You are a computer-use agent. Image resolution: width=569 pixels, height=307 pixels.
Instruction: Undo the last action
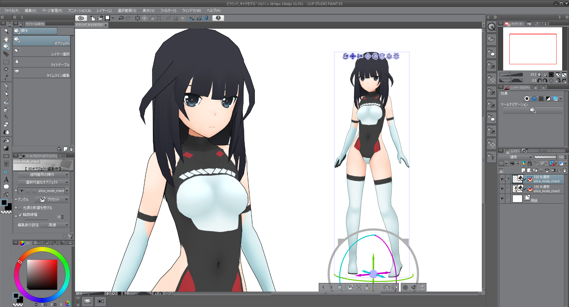[x=121, y=18]
